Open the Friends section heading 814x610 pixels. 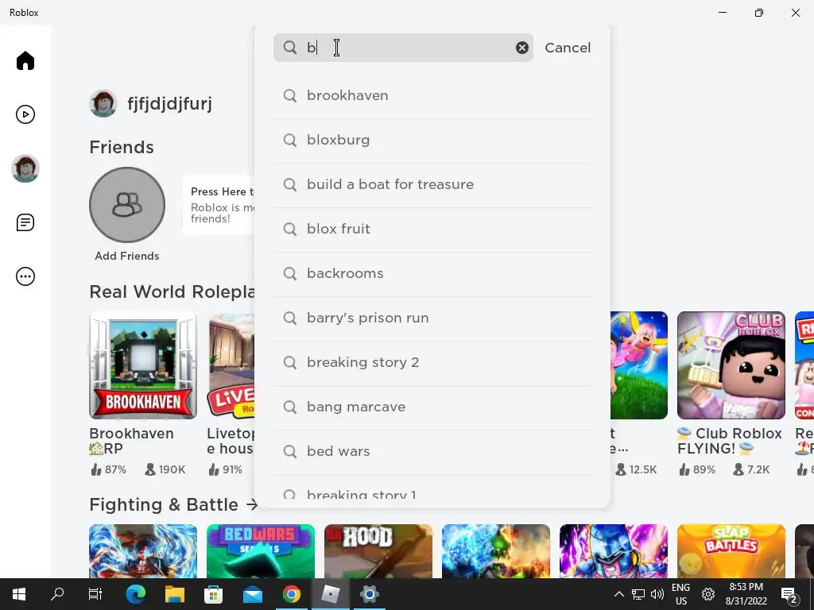(x=122, y=147)
